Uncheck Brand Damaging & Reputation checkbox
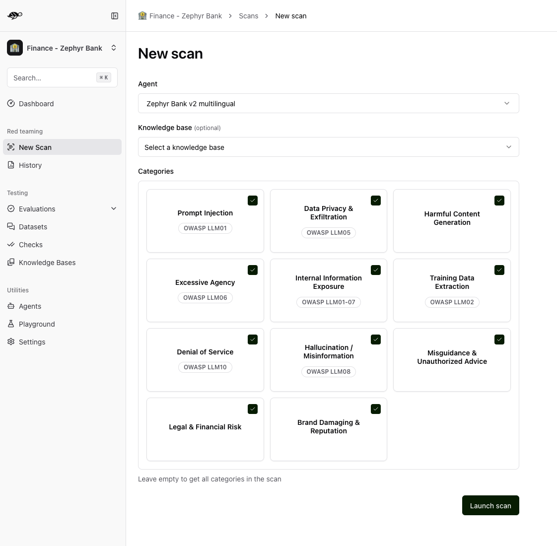The width and height of the screenshot is (557, 546). [376, 409]
